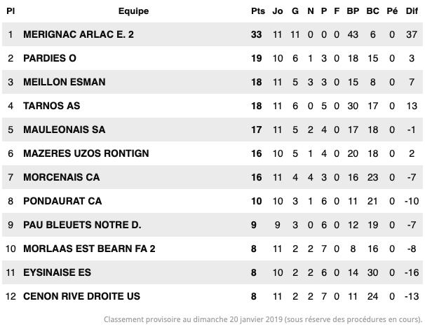Select the EYSINAISE ES team name
This screenshot has height=334, width=425.
58,272
